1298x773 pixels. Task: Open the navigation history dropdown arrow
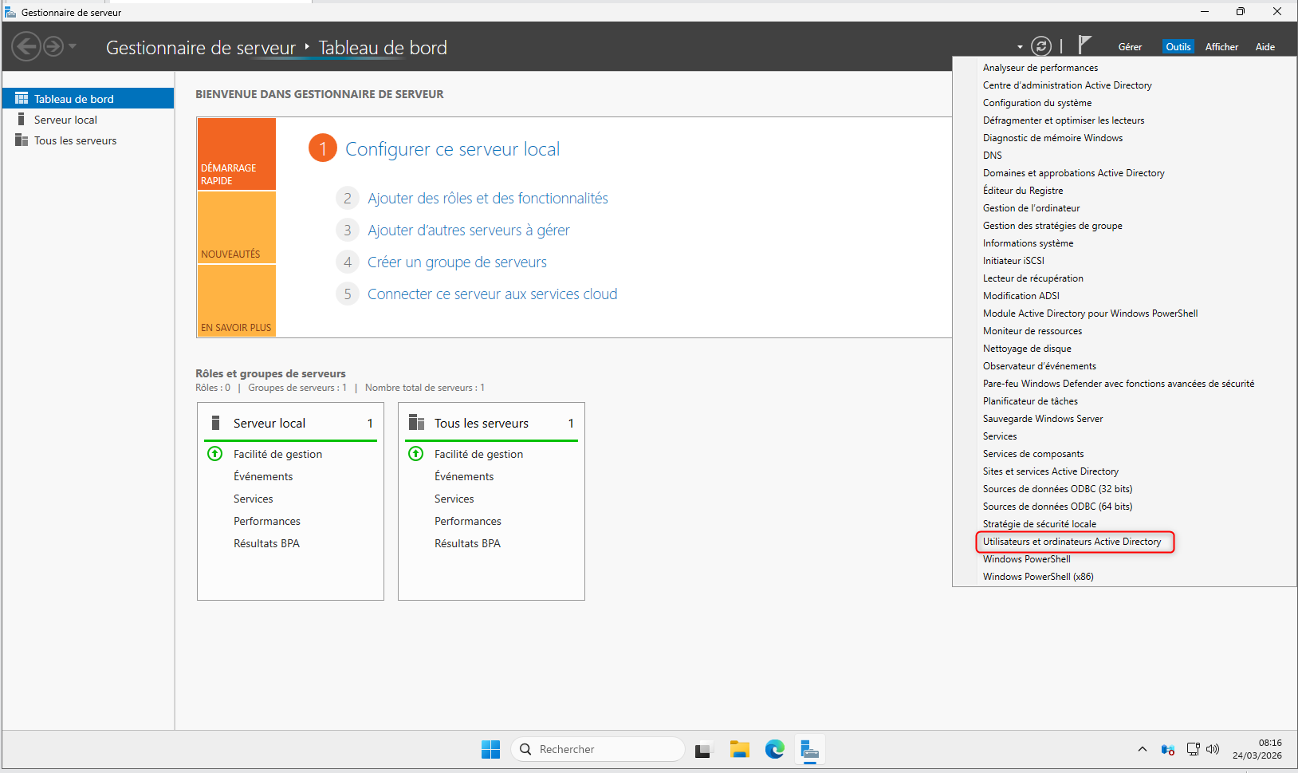point(73,46)
